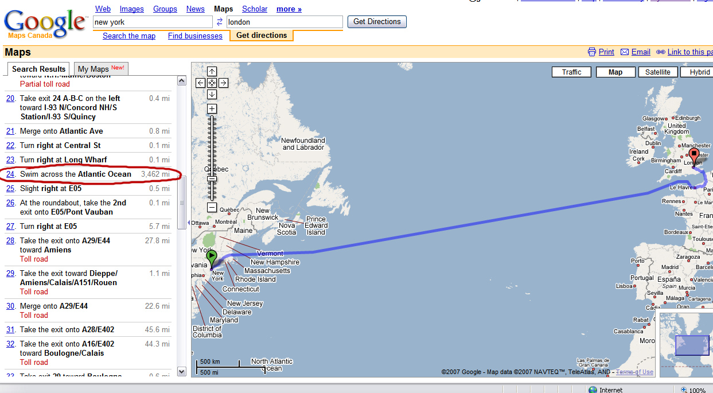Select the red destination marker on London

[693, 157]
